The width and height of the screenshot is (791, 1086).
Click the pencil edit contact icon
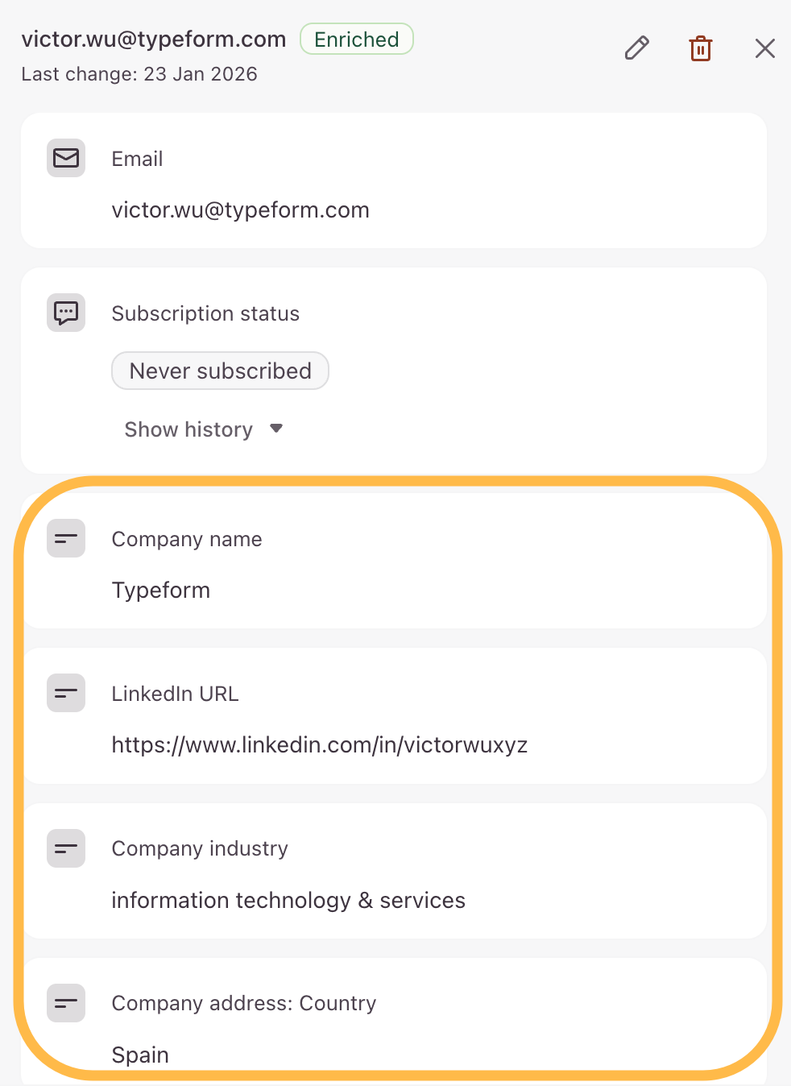click(636, 48)
